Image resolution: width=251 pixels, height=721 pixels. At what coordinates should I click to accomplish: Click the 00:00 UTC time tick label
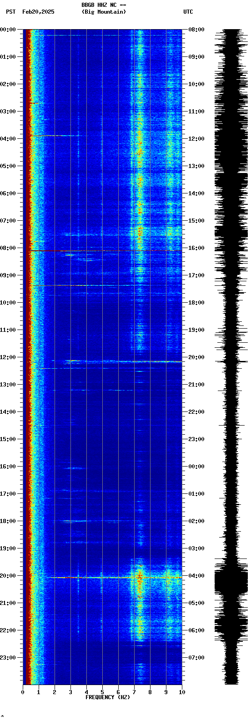click(x=196, y=467)
